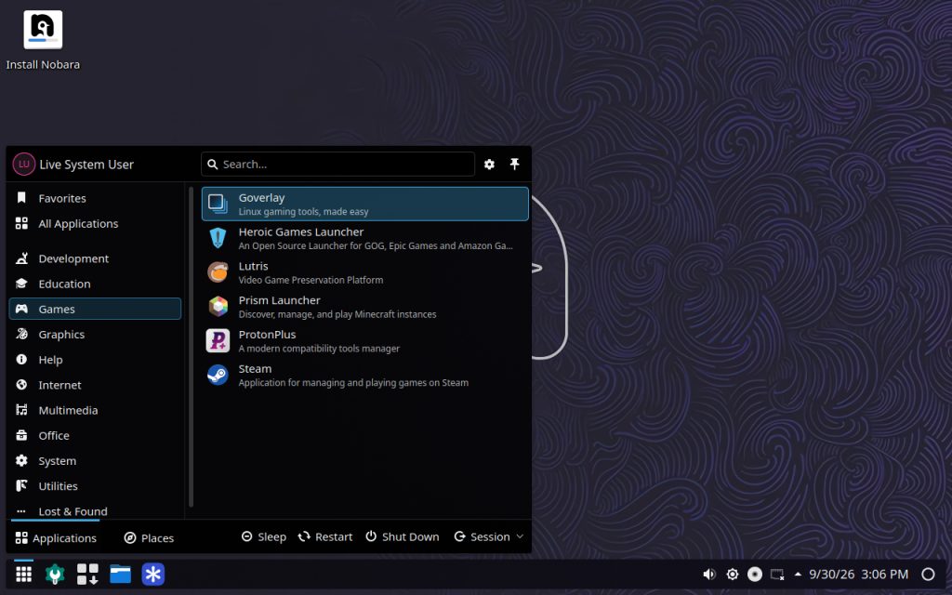Focus the Search field
Image resolution: width=952 pixels, height=595 pixels.
tap(337, 164)
